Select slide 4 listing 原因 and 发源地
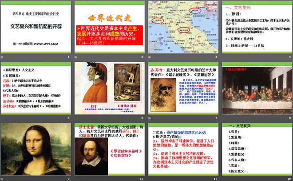293x181 pixels. [257, 27]
